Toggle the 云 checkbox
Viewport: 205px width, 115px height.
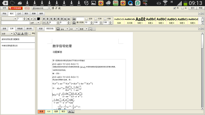pos(183,8)
